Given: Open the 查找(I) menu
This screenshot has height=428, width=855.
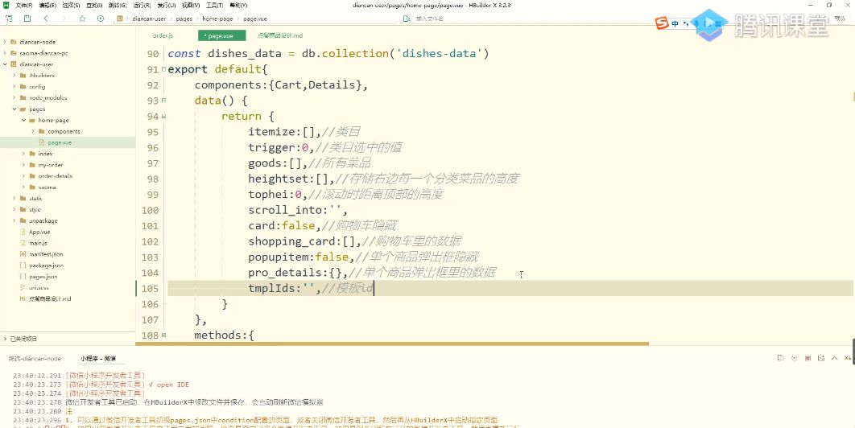Looking at the screenshot, I should tap(93, 5).
